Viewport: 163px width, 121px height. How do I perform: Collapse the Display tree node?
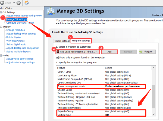click(x=1, y=27)
